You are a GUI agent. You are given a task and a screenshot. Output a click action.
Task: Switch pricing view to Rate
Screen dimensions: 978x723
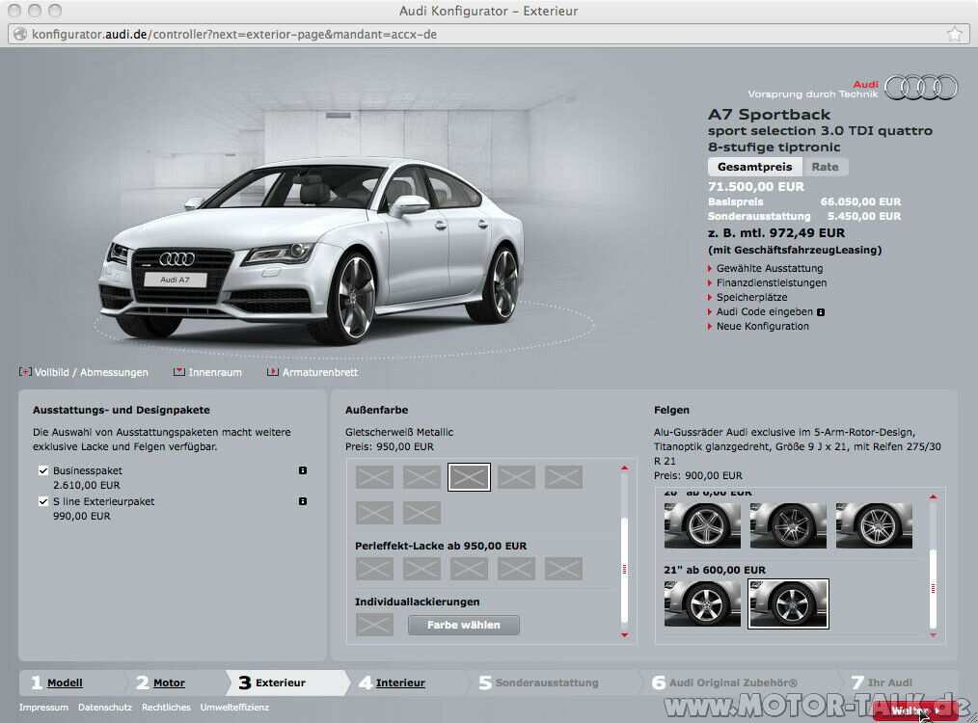tap(826, 166)
